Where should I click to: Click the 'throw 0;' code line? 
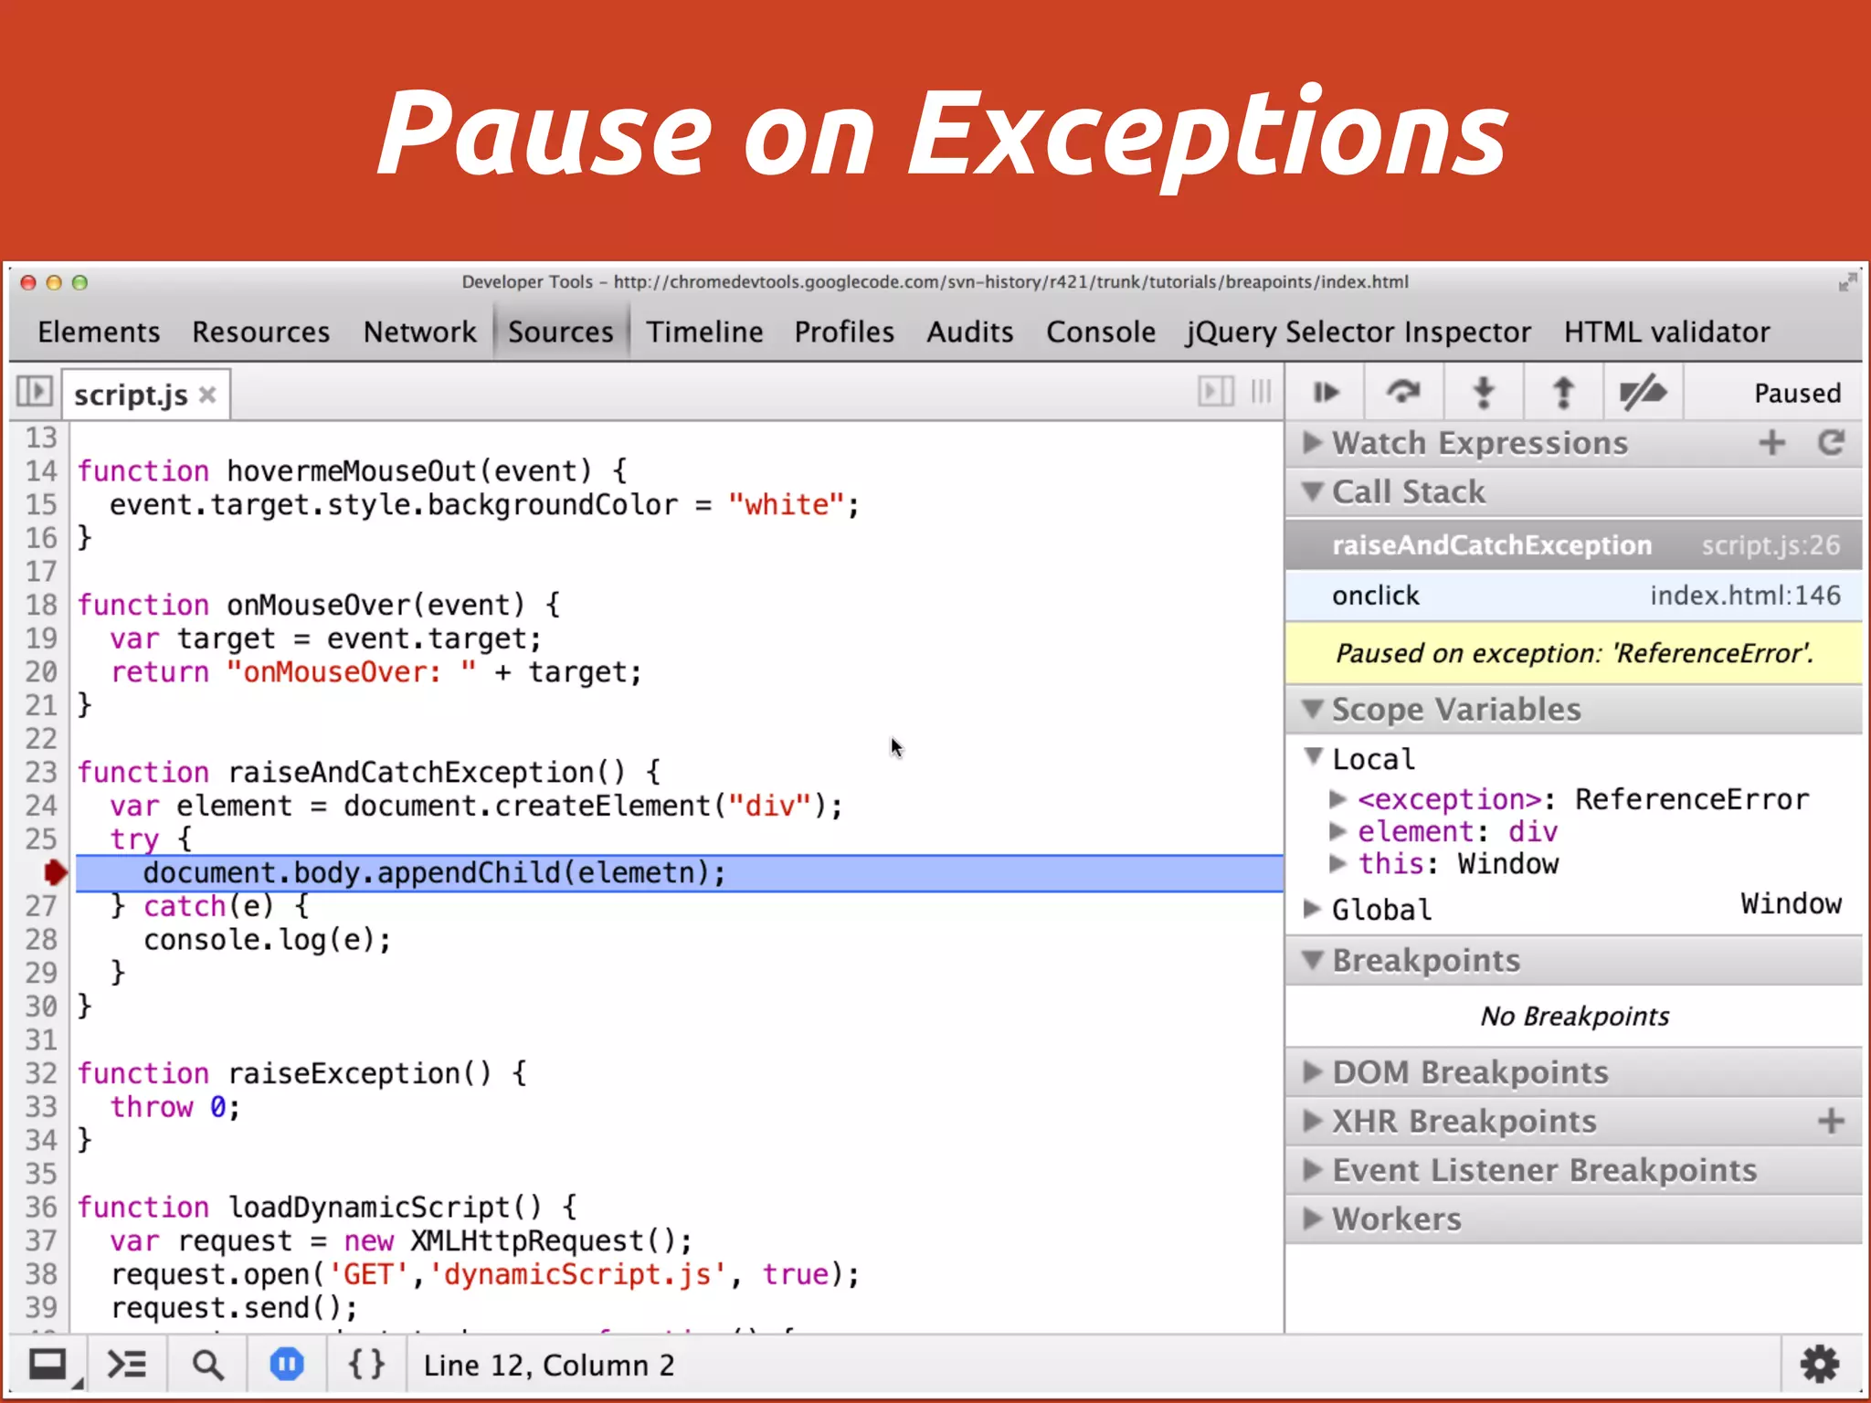174,1107
